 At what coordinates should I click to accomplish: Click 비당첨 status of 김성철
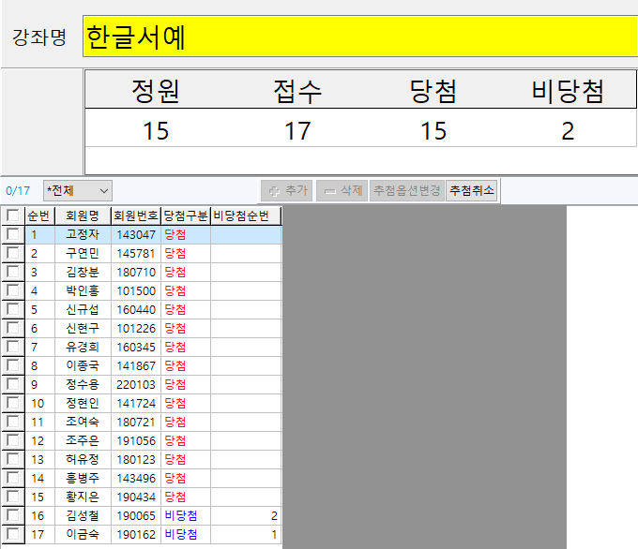click(x=181, y=515)
